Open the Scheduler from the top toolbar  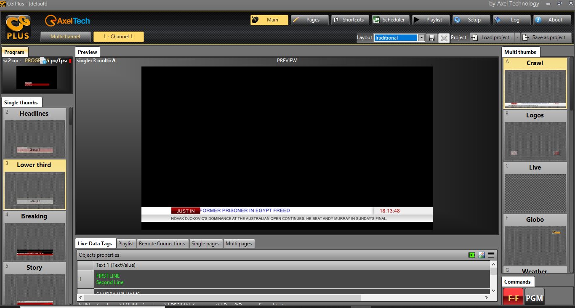click(389, 20)
